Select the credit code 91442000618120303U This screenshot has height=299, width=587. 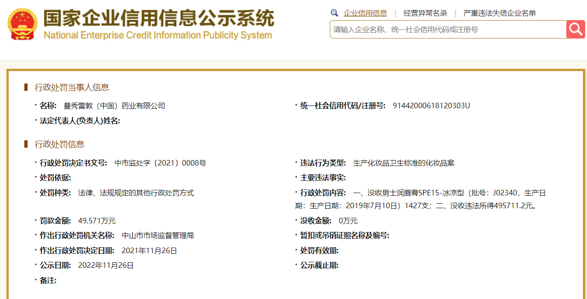(431, 106)
